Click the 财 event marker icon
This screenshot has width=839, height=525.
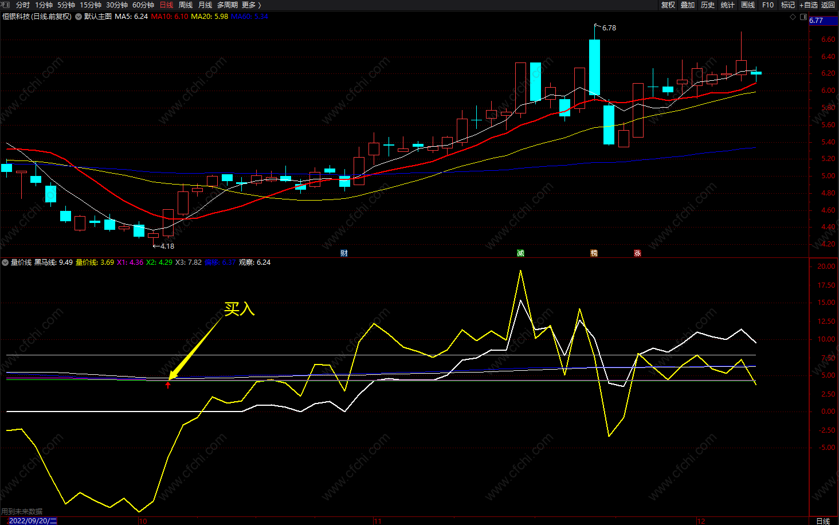344,253
